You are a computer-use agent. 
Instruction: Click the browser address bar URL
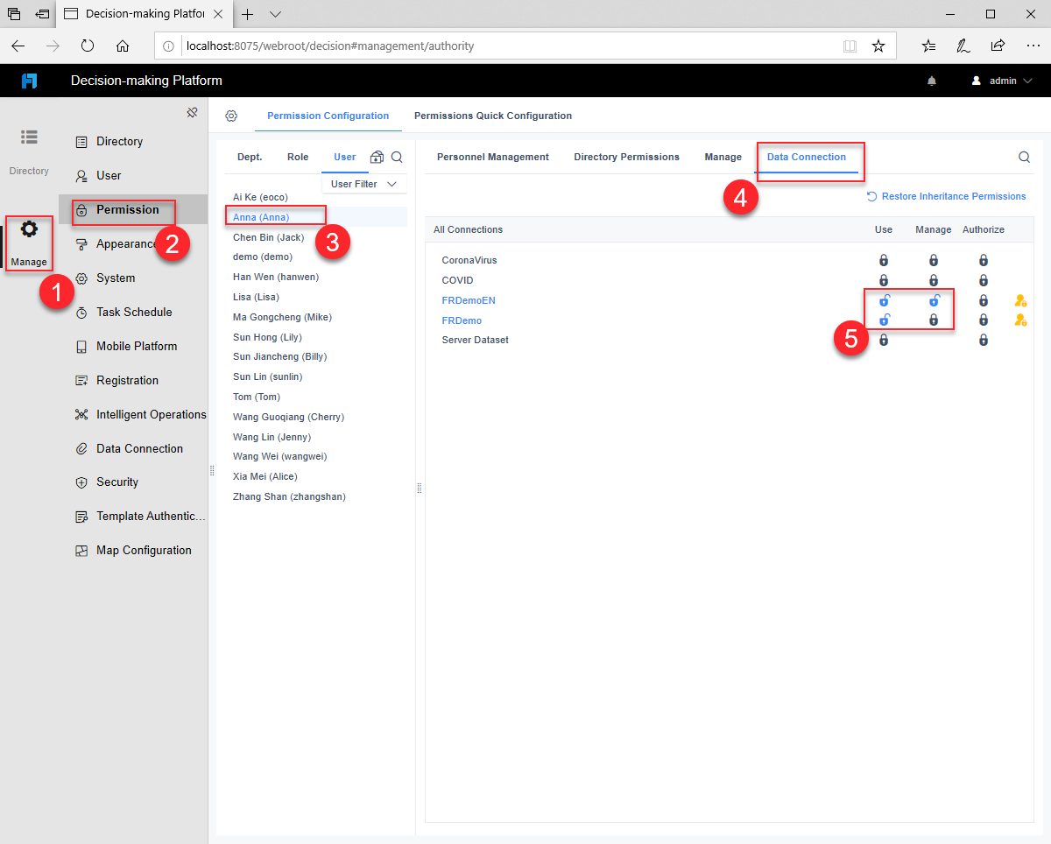pos(330,46)
